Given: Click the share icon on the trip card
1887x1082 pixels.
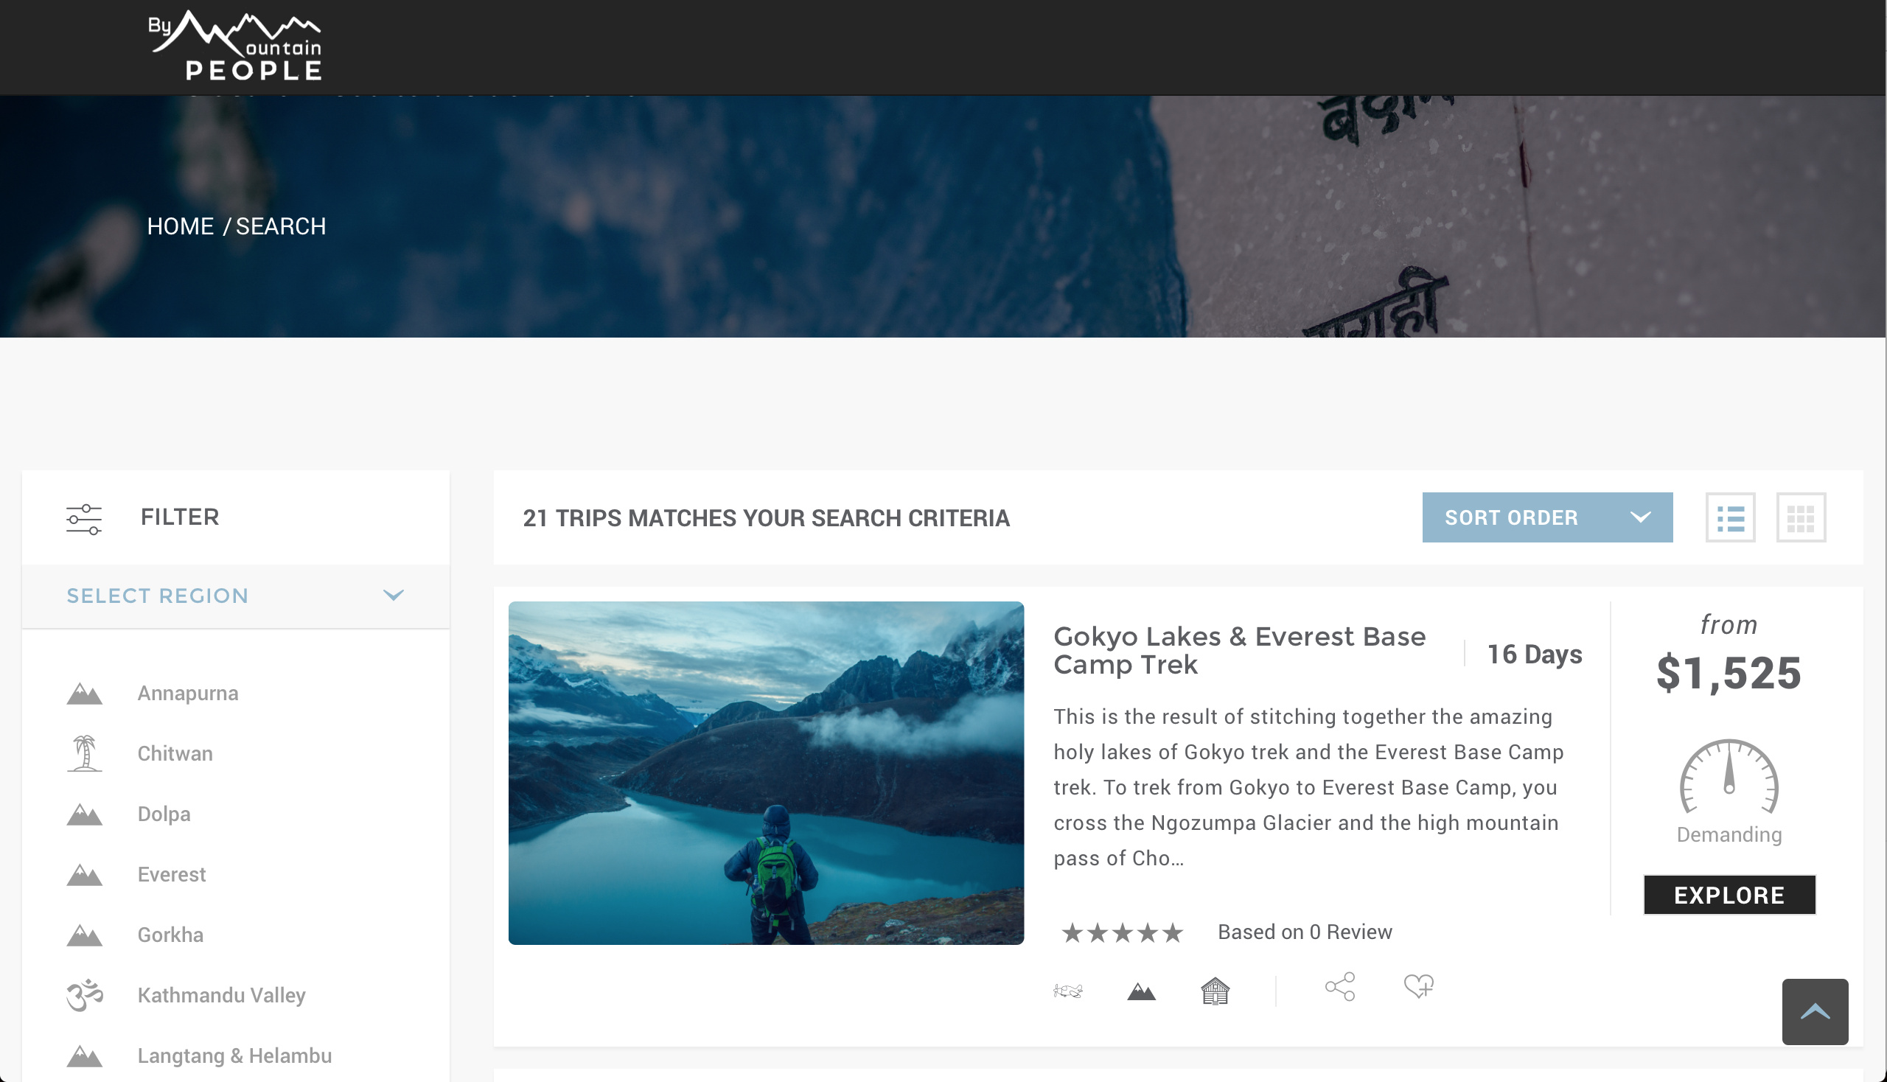Looking at the screenshot, I should click(1340, 987).
